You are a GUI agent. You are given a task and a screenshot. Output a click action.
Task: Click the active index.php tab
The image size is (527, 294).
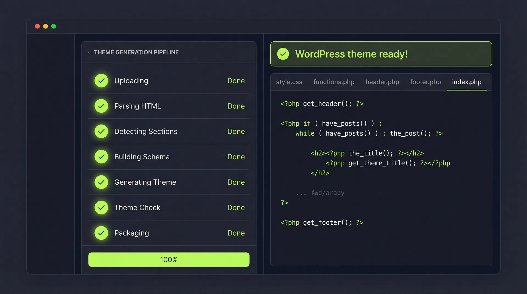[467, 82]
